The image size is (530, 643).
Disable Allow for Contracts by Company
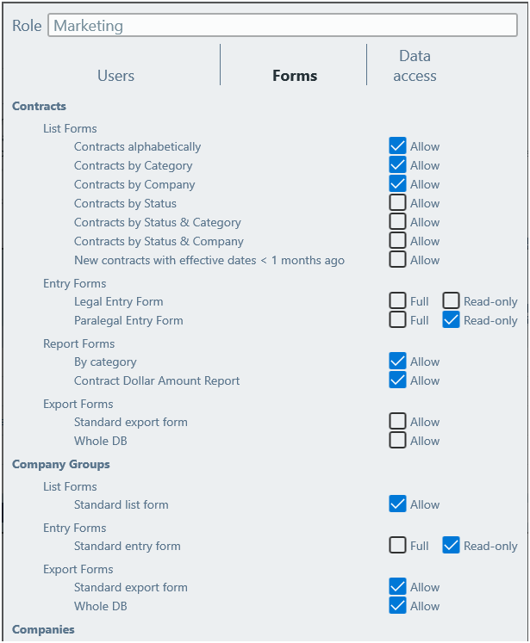(397, 185)
